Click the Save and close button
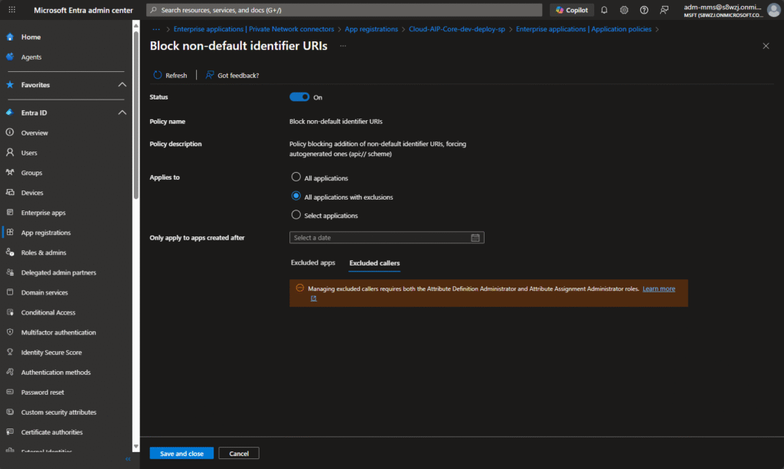Viewport: 784px width, 469px height. [181, 454]
